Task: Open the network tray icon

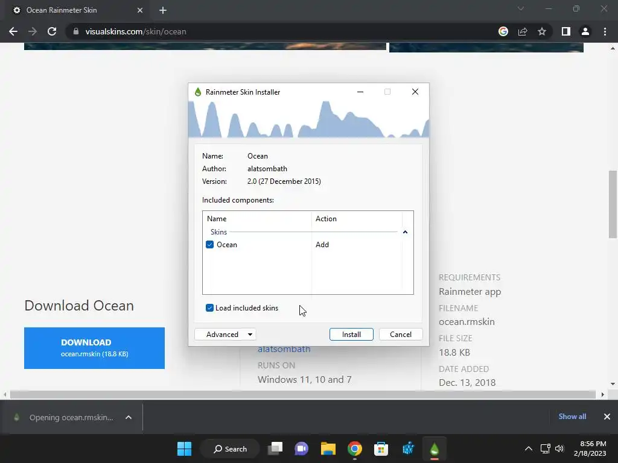Action: [546, 449]
